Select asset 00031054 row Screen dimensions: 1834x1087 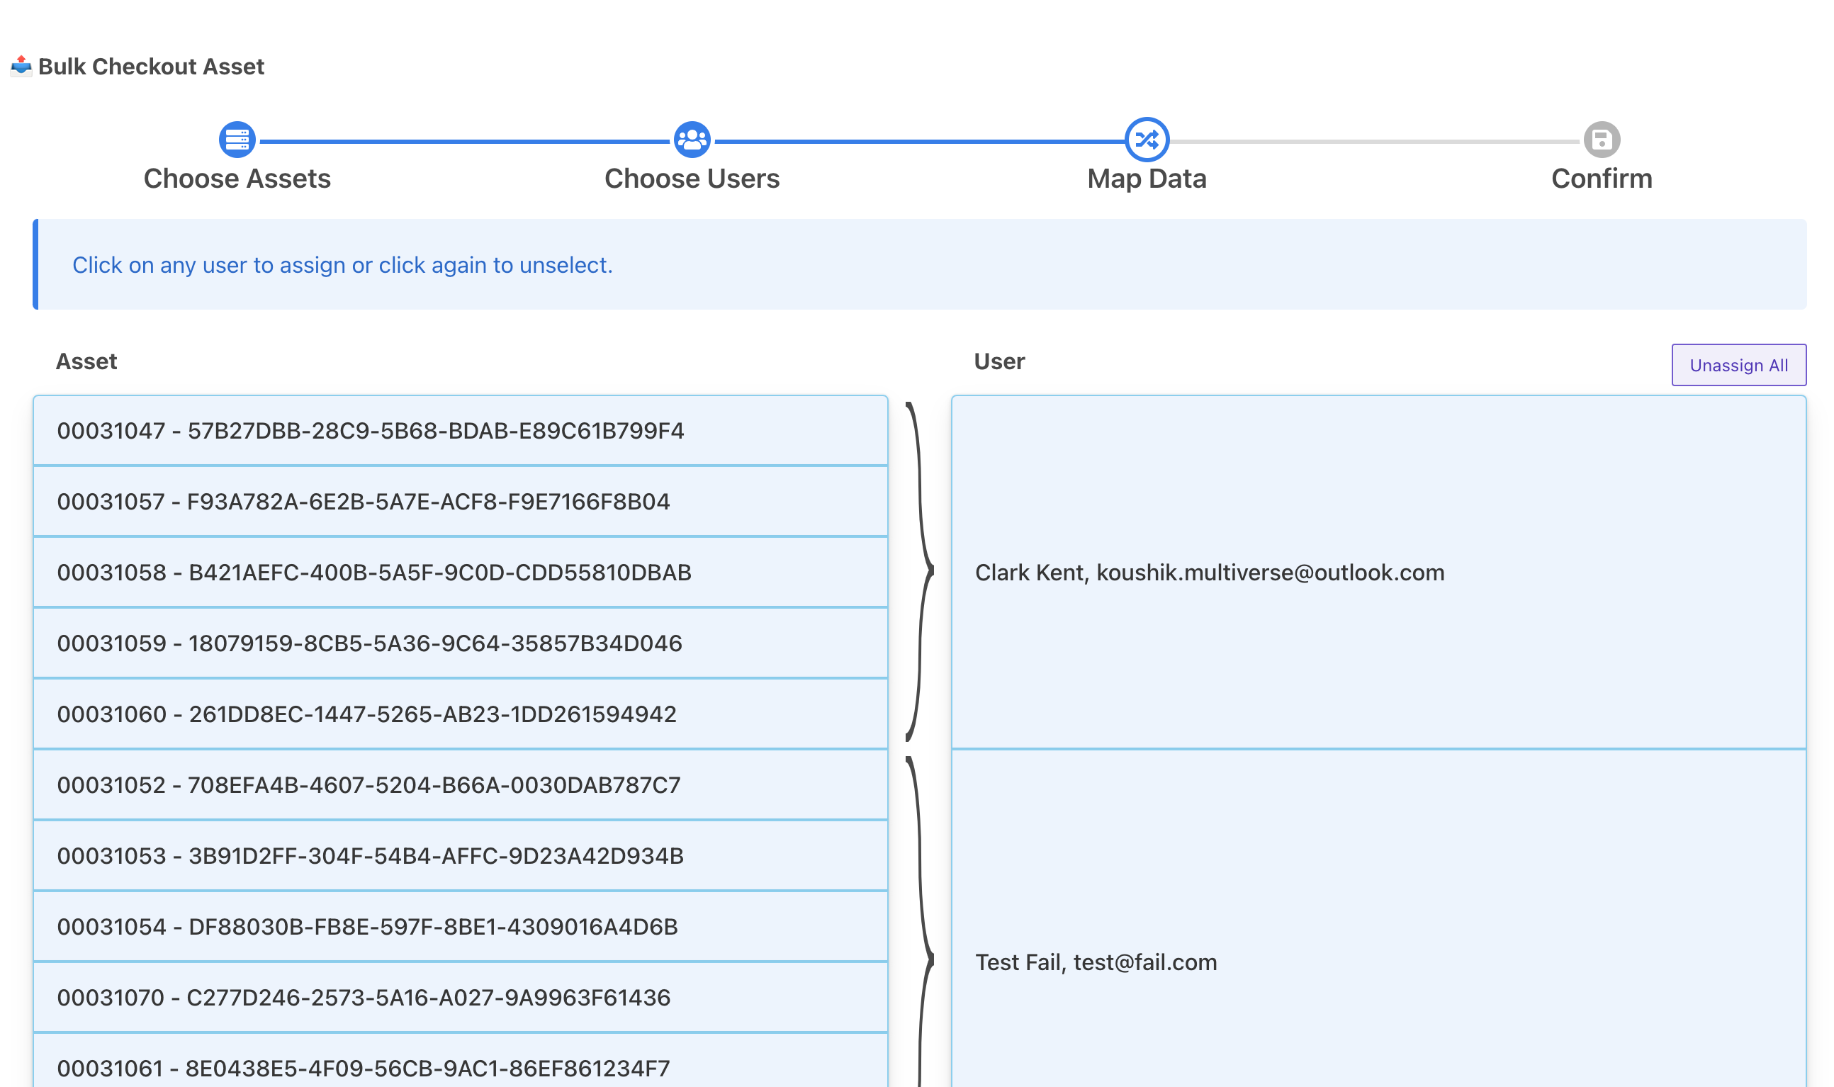point(460,927)
